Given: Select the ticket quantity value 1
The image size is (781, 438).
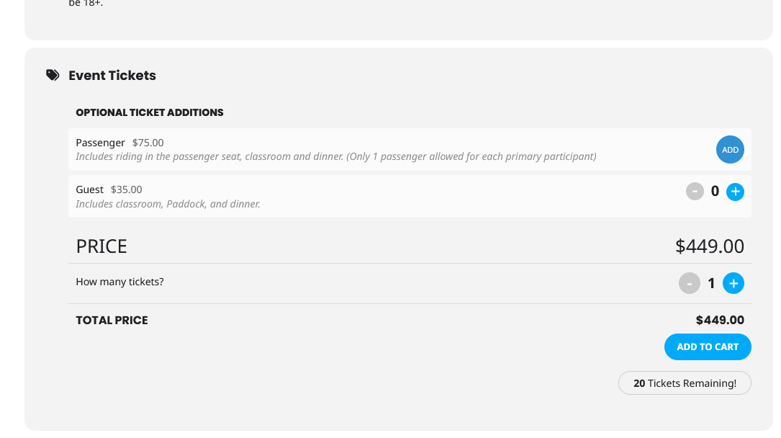Looking at the screenshot, I should tap(711, 283).
